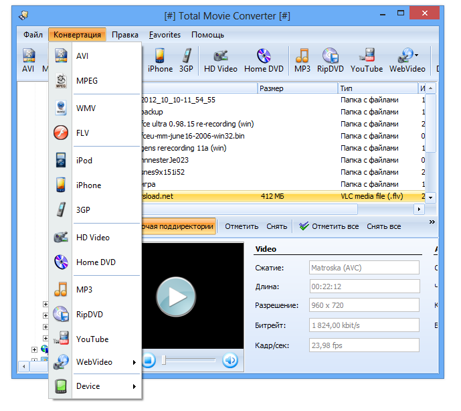Expand the WebVideo submenu
Image resolution: width=461 pixels, height=411 pixels.
tap(95, 362)
